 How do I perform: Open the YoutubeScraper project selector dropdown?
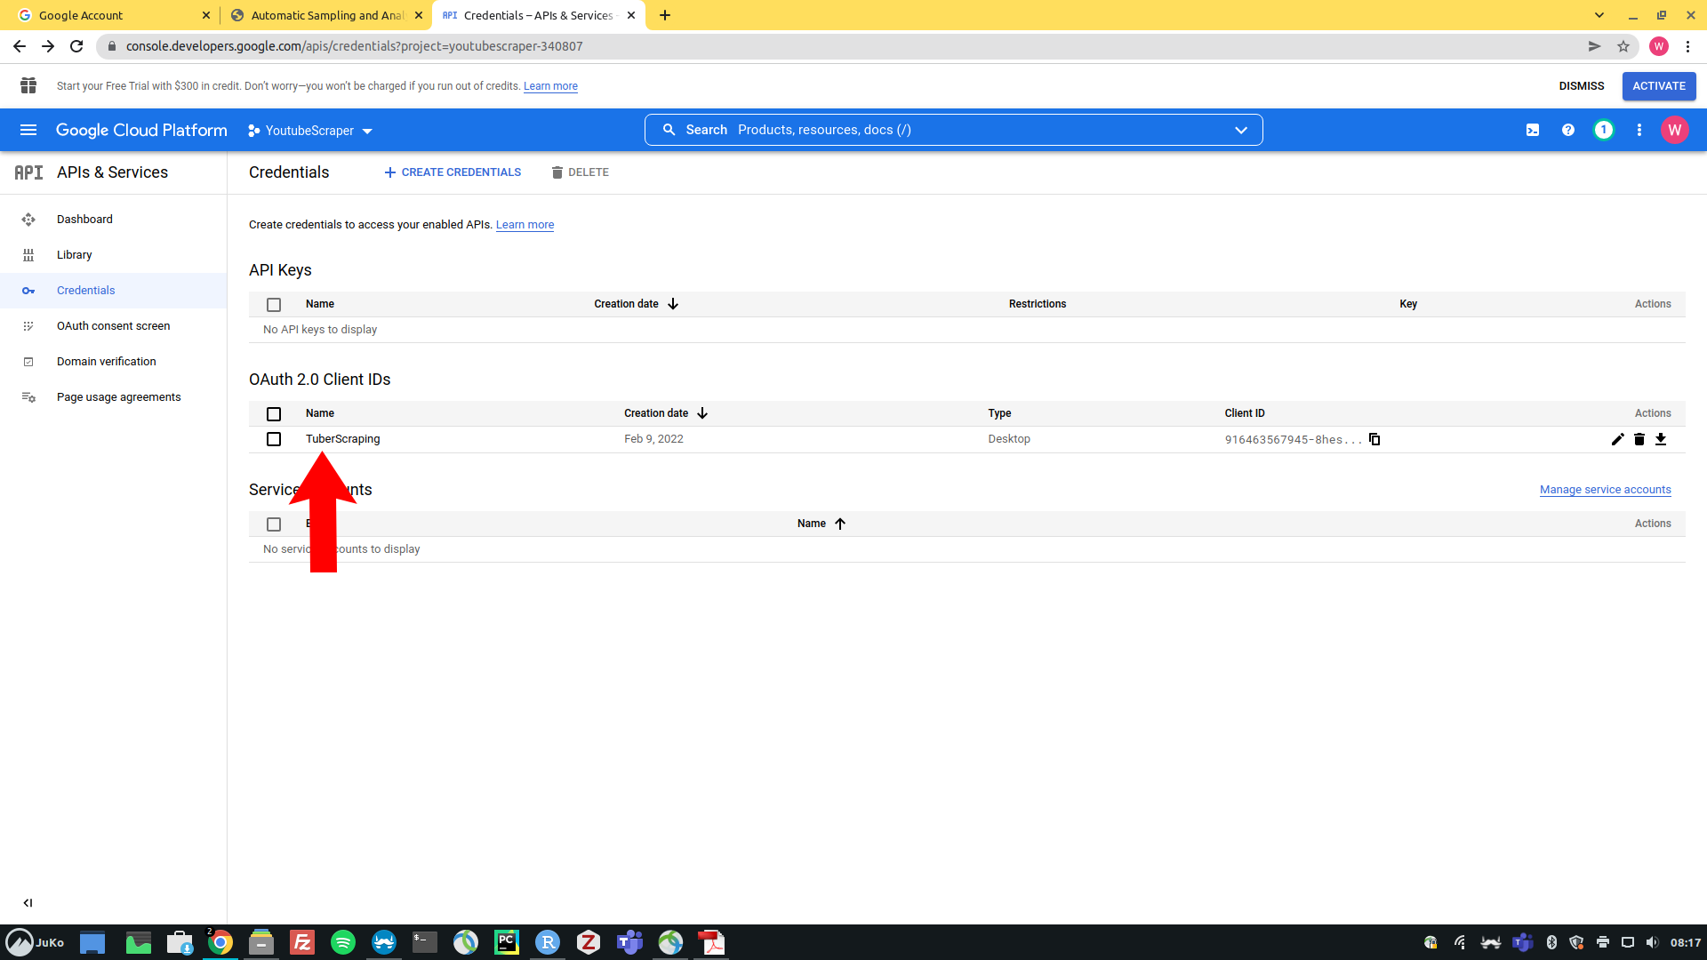pos(310,131)
